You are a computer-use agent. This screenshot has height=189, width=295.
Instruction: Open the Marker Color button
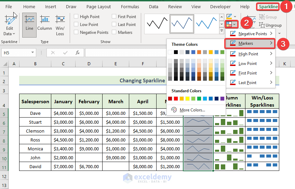click(x=231, y=24)
